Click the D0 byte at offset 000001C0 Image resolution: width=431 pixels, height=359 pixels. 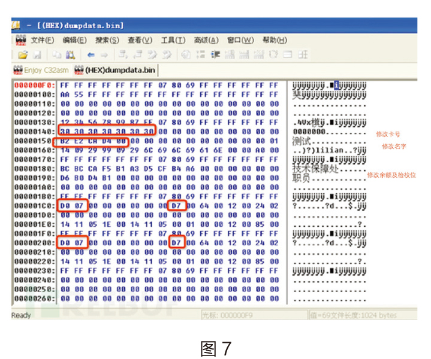coord(64,206)
